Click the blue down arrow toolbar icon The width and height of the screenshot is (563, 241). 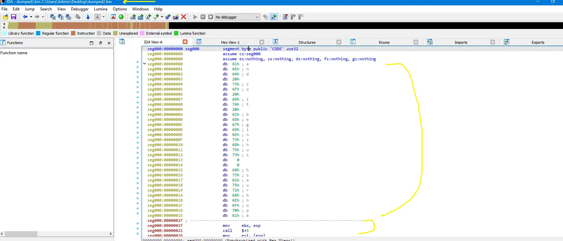[88, 17]
